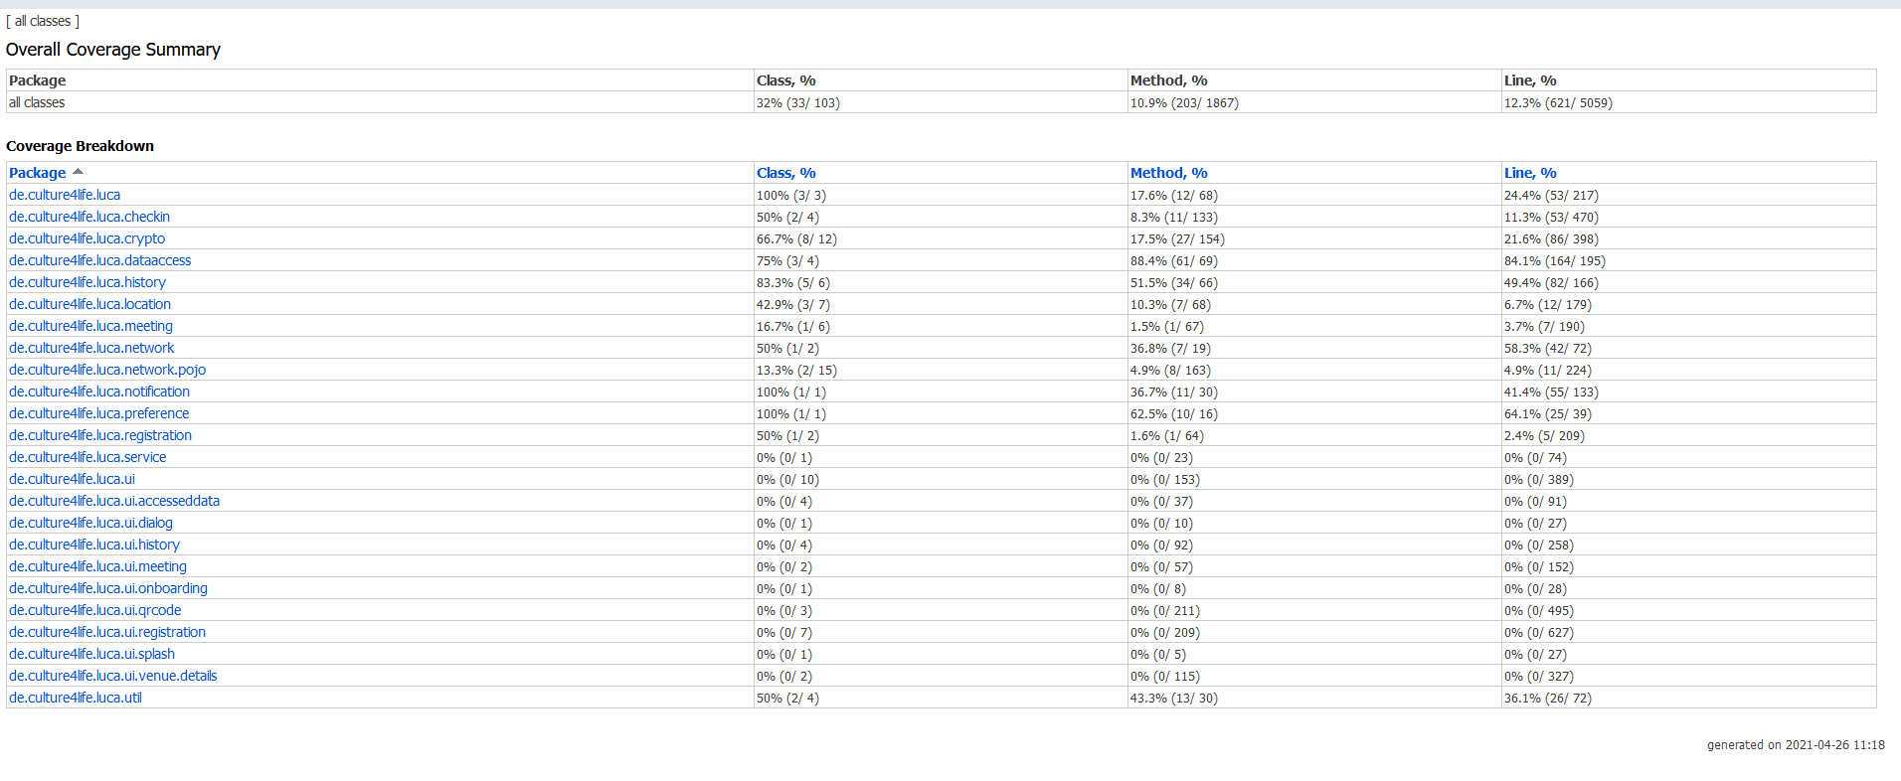This screenshot has width=1901, height=781.
Task: Sort breakdown by Method, % header
Action: tap(1168, 173)
